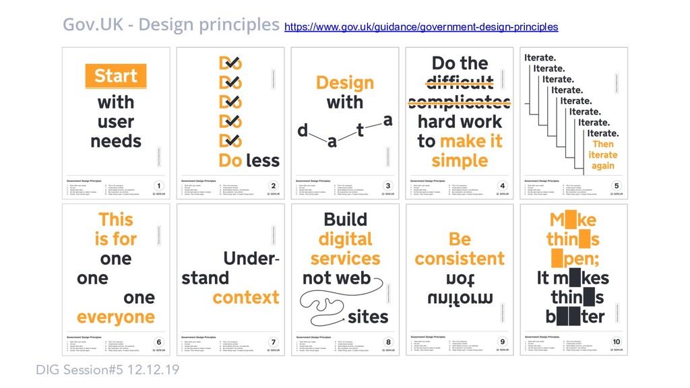This screenshot has height=388, width=690.
Task: Select the 'Iterate. Then iterate again' poster
Action: (x=574, y=123)
